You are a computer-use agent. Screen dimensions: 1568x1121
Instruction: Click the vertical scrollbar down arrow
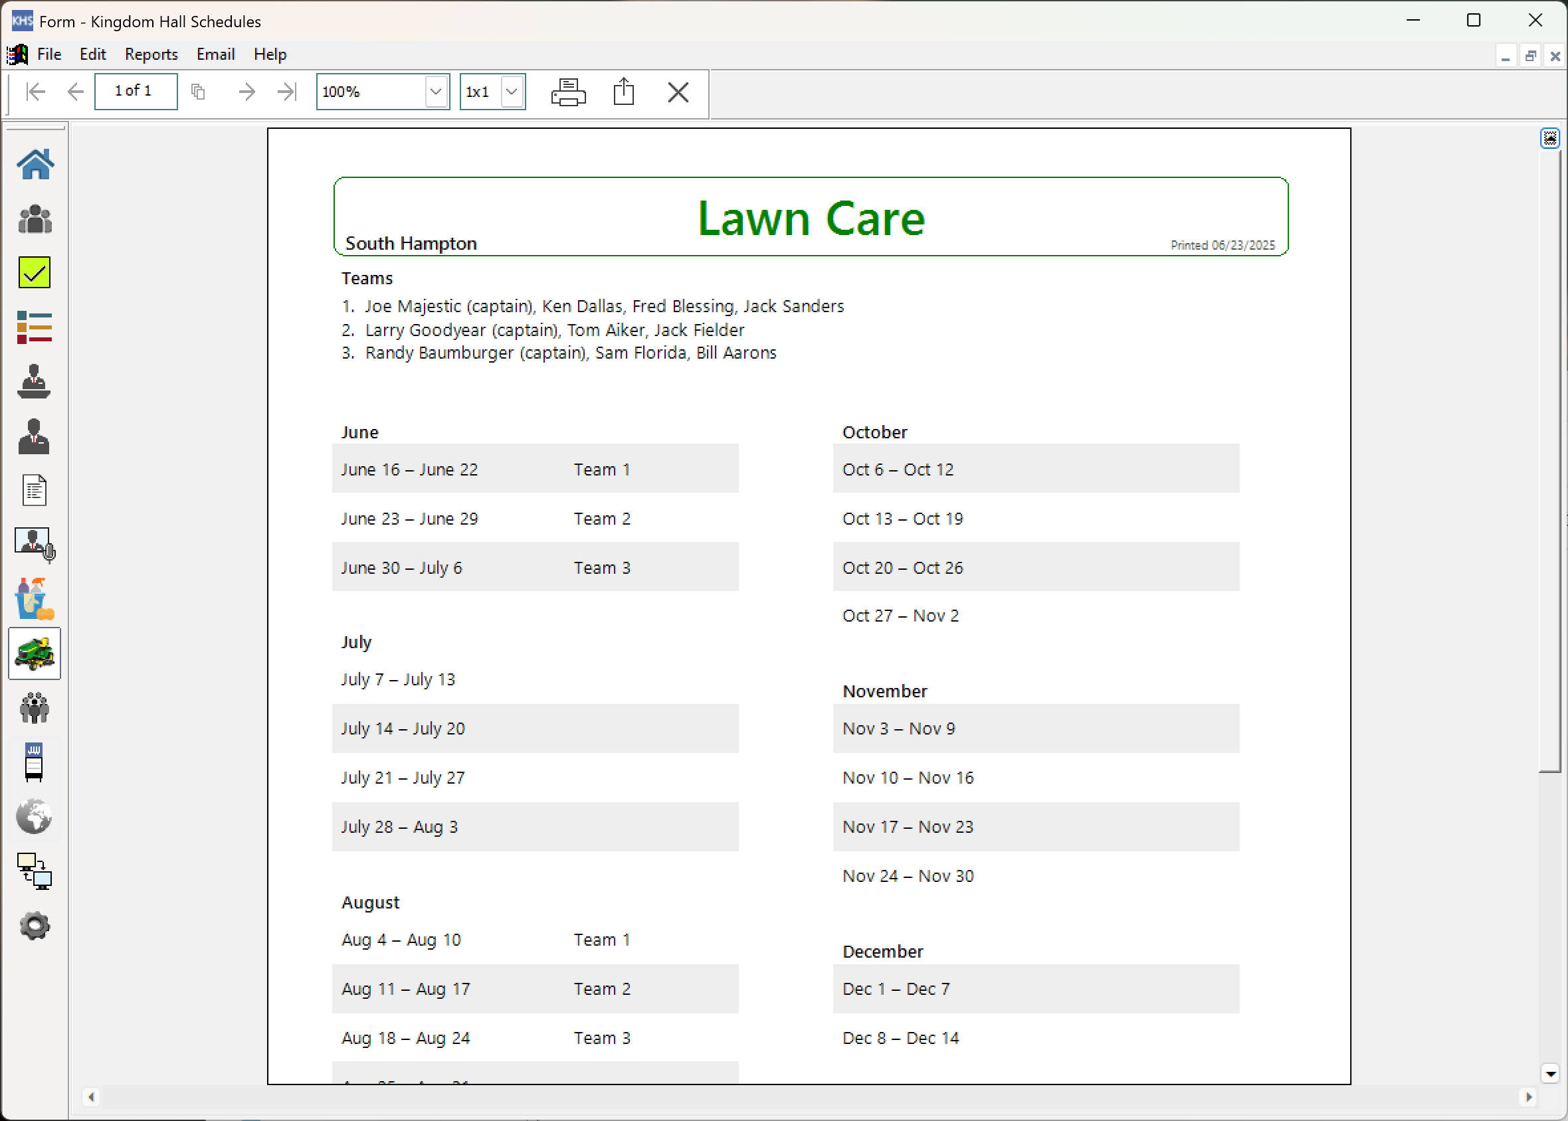click(x=1550, y=1073)
